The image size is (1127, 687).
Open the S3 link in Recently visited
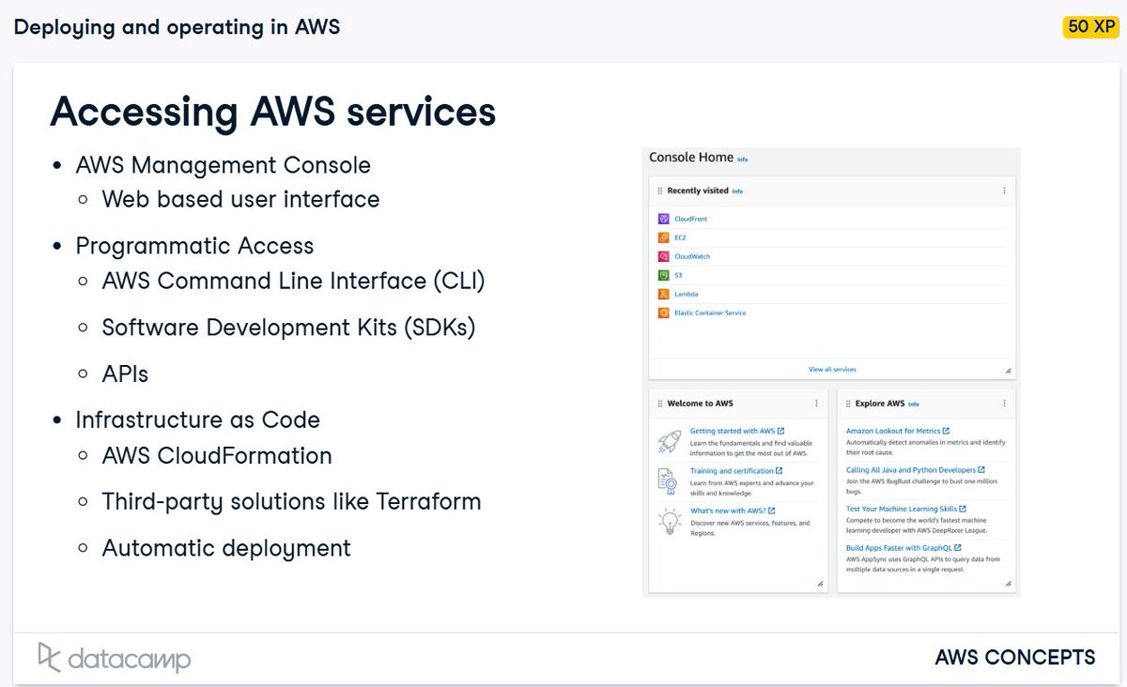[678, 275]
